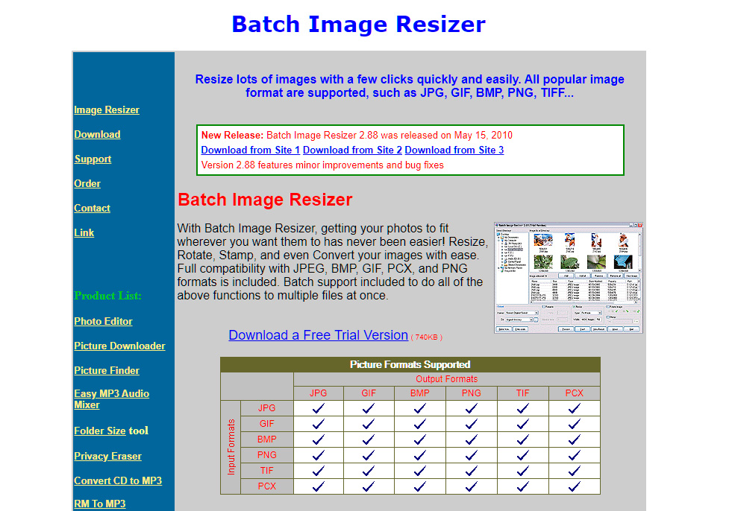Click the GIF to BMP conversion checkmark
Viewport: 732px width, 511px height.
pyautogui.click(x=419, y=423)
